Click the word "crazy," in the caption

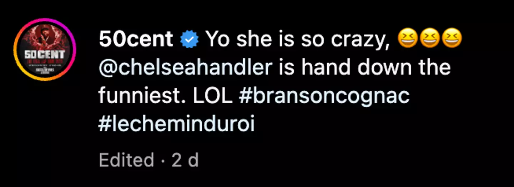(x=359, y=40)
